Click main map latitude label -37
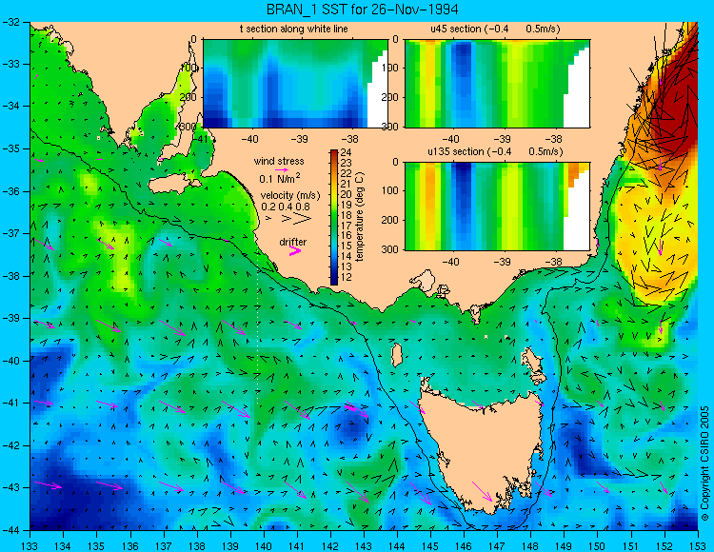This screenshot has height=552, width=714. pyautogui.click(x=10, y=233)
